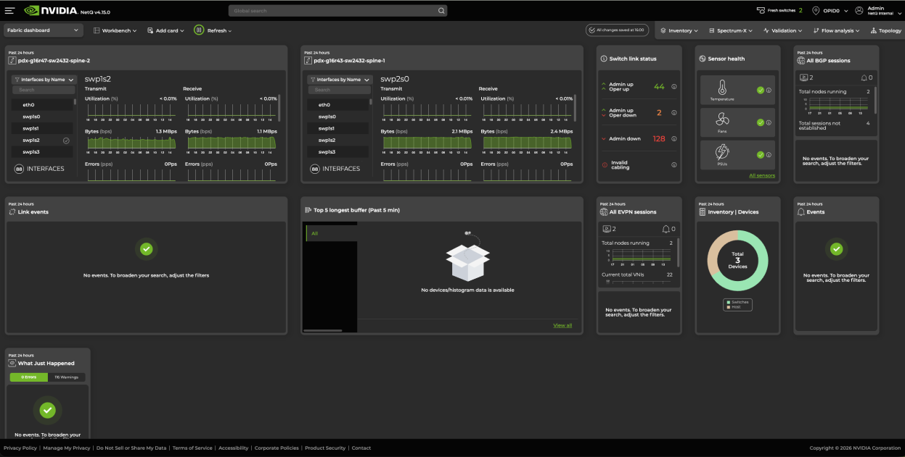Click info icon for Admin up Oper down
Screen dimensions: 905x457
tap(674, 113)
